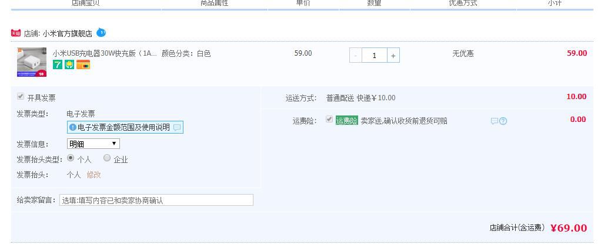Open 小米USB充电器30W快充版 product link

point(105,53)
